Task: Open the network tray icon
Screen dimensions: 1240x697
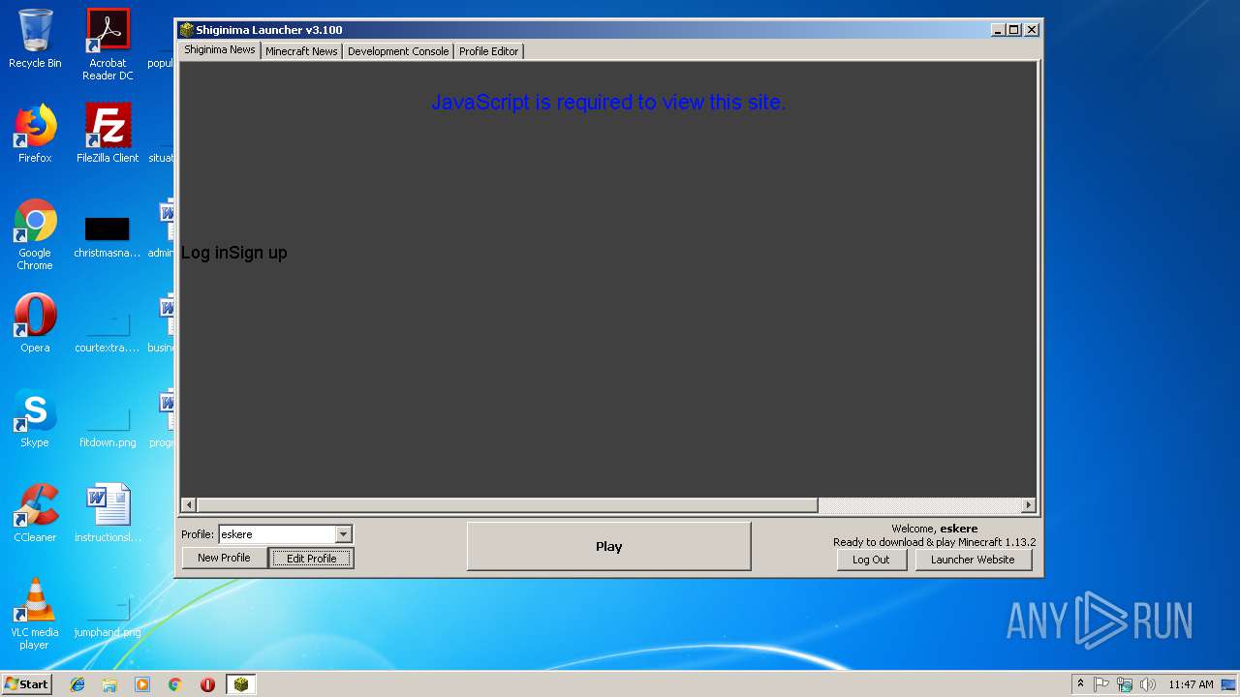Action: (x=1125, y=684)
